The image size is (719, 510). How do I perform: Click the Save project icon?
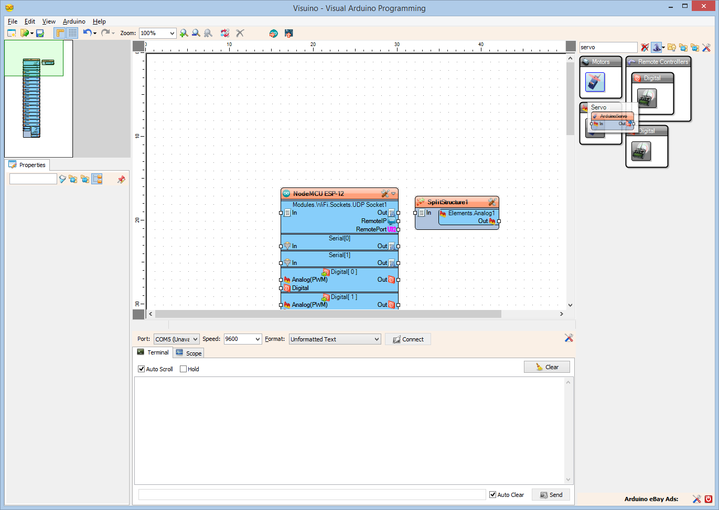tap(40, 33)
